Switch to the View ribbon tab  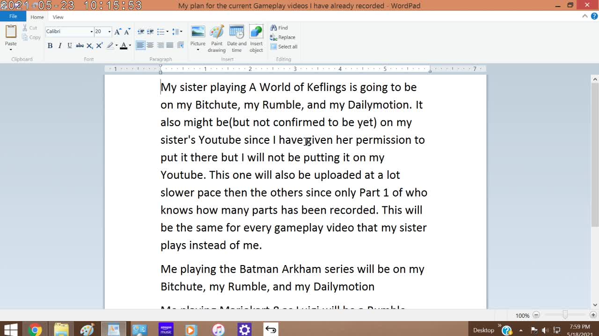point(58,17)
